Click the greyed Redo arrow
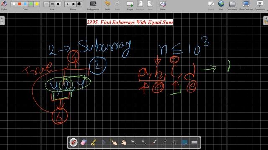Image resolution: width=268 pixels, height=150 pixels. (x=117, y=5)
